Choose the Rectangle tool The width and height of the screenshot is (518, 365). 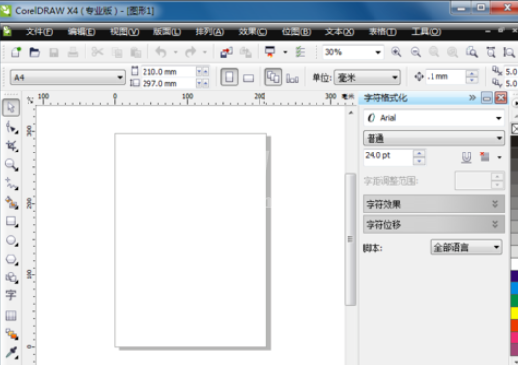11,221
